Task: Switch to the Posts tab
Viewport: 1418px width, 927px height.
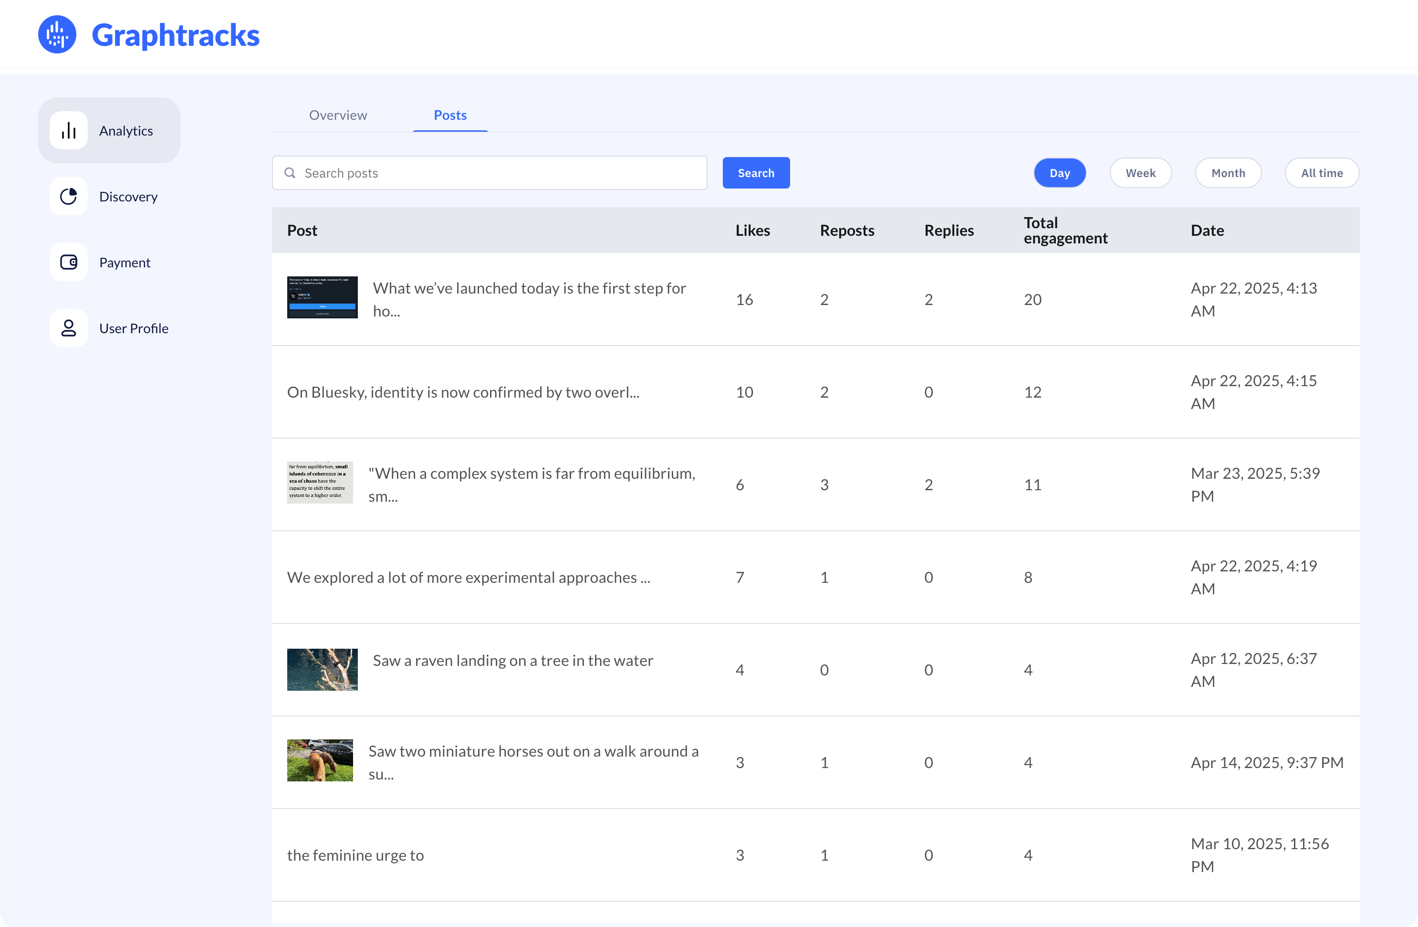Action: point(450,115)
